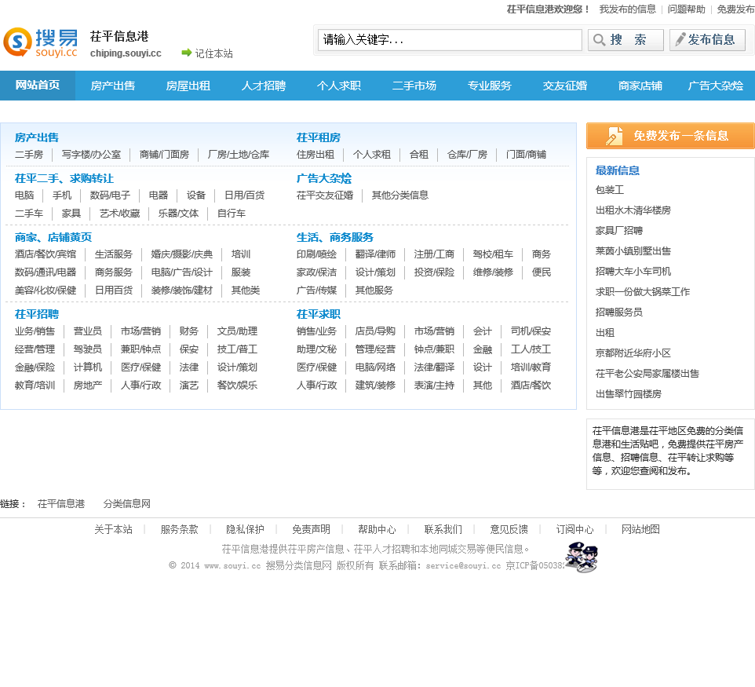
Task: Open the 房产出售 navigation tab
Action: click(x=113, y=86)
